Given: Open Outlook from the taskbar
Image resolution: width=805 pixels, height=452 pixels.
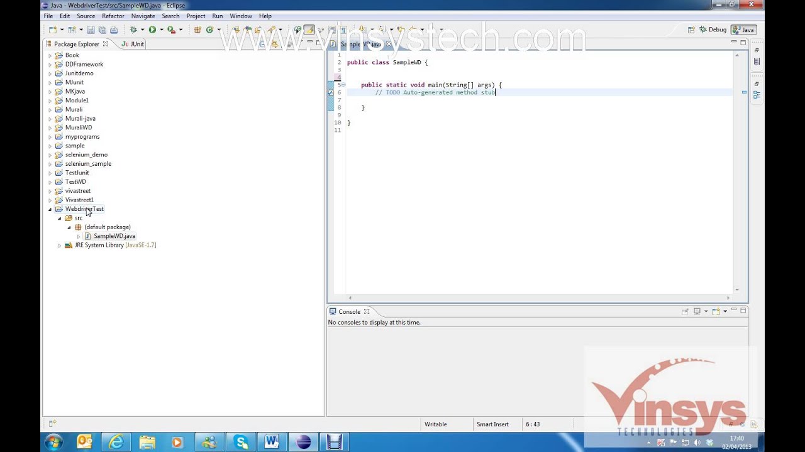Looking at the screenshot, I should (85, 442).
